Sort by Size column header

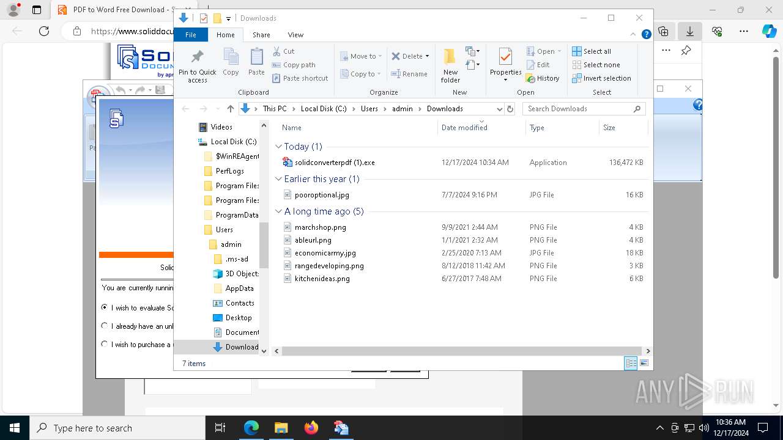[x=623, y=128]
